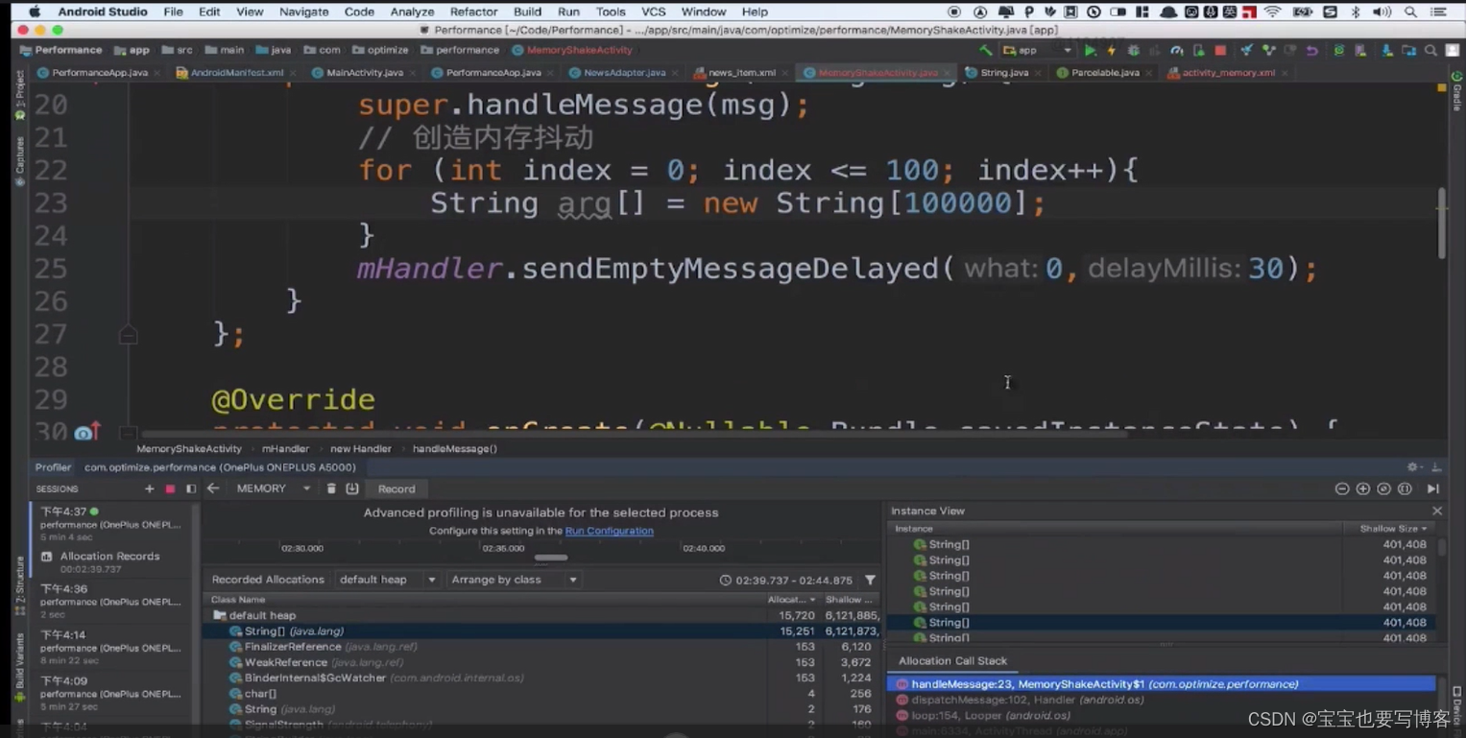Hide the Profiler tool window icon
1466x738 pixels.
click(x=1436, y=467)
